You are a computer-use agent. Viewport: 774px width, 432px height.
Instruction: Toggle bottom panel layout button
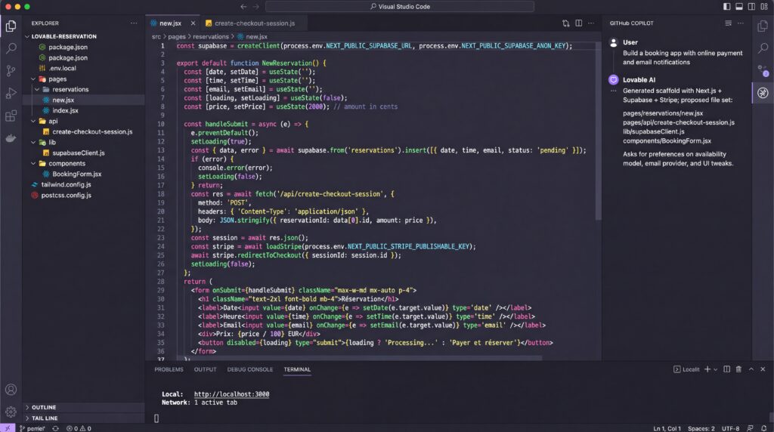(x=739, y=6)
